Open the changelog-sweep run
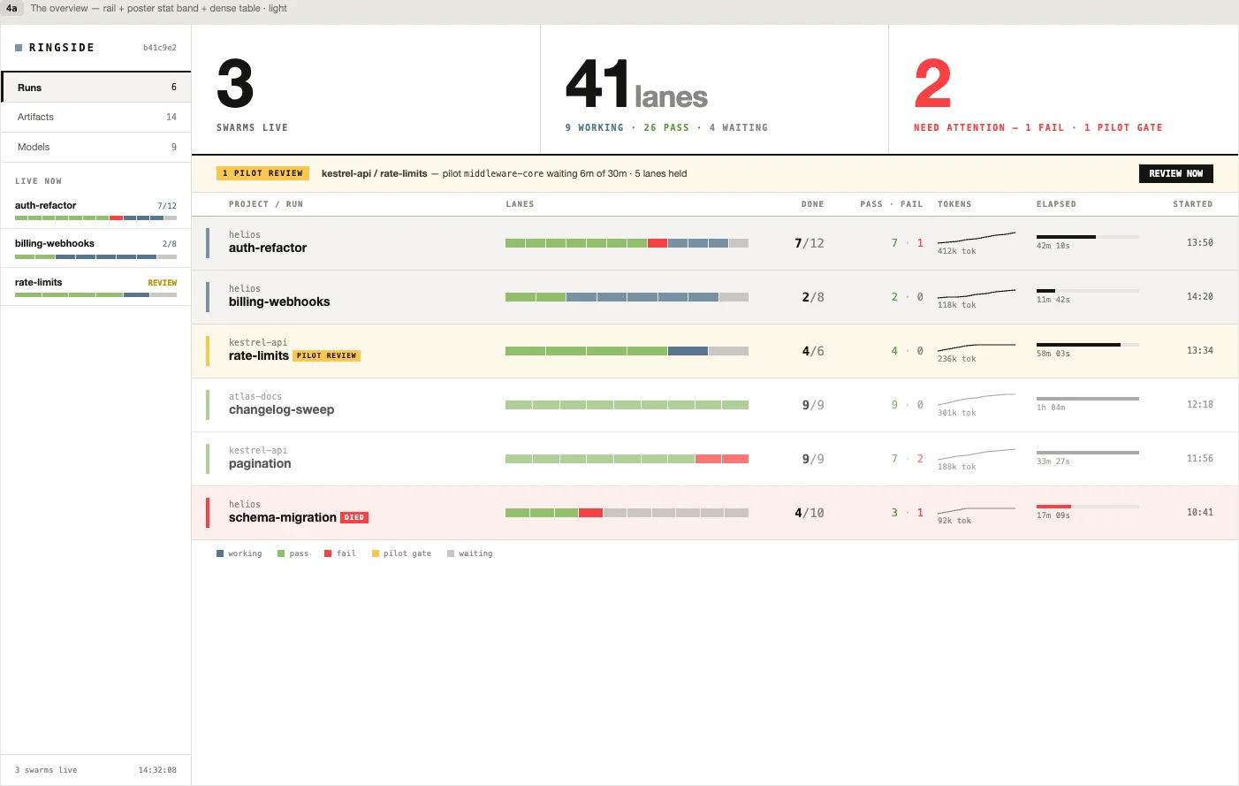 714,405
